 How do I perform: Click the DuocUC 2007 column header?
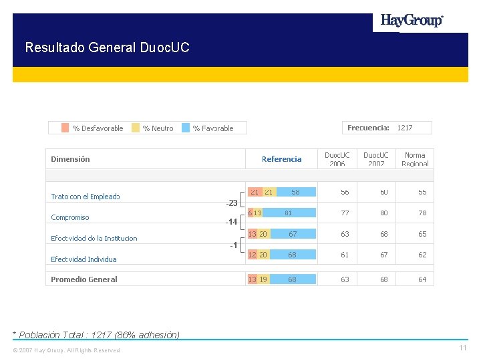point(376,159)
